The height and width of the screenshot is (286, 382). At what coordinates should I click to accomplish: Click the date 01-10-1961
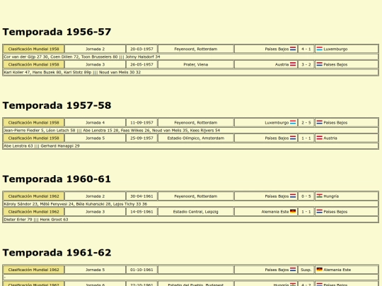click(141, 270)
